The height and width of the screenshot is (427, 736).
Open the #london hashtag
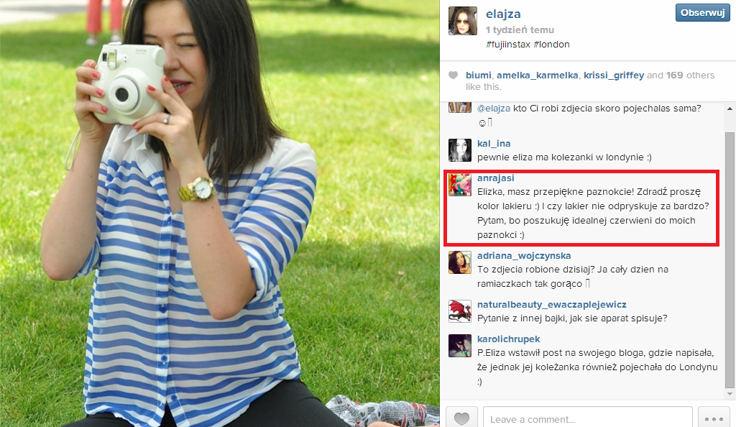tap(551, 44)
